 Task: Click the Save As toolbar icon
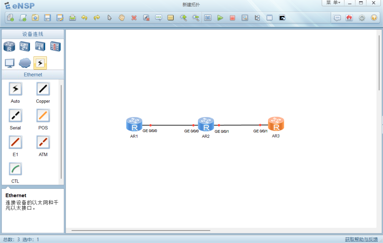tap(60, 18)
